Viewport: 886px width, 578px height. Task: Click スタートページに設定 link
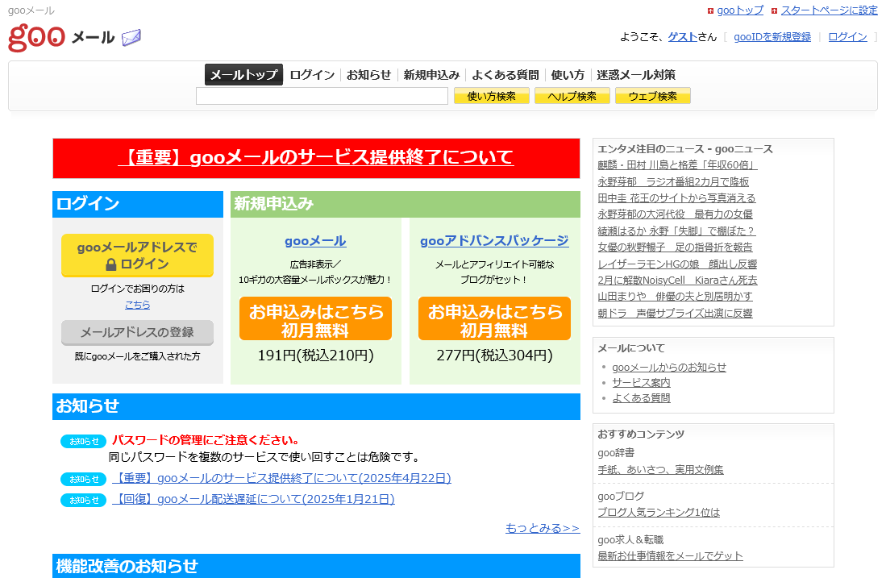coord(829,10)
